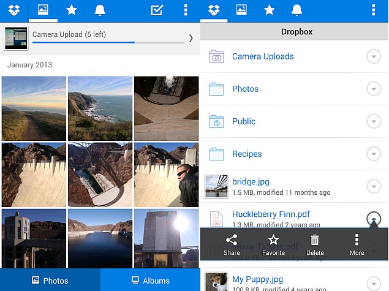Screen dimensions: 389x291
Task: Tap Favorite in the action bar
Action: [273, 245]
